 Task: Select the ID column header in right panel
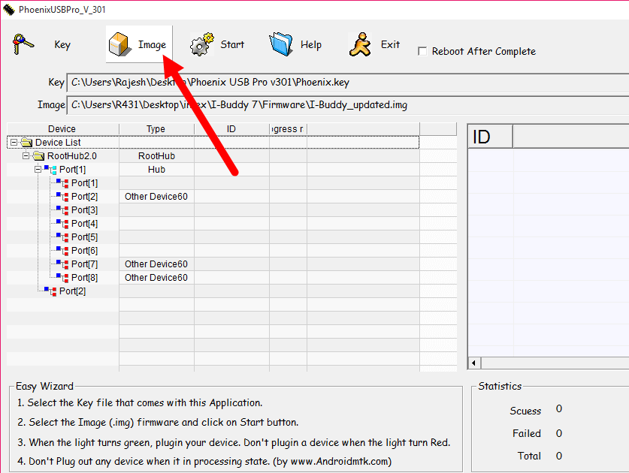click(490, 136)
